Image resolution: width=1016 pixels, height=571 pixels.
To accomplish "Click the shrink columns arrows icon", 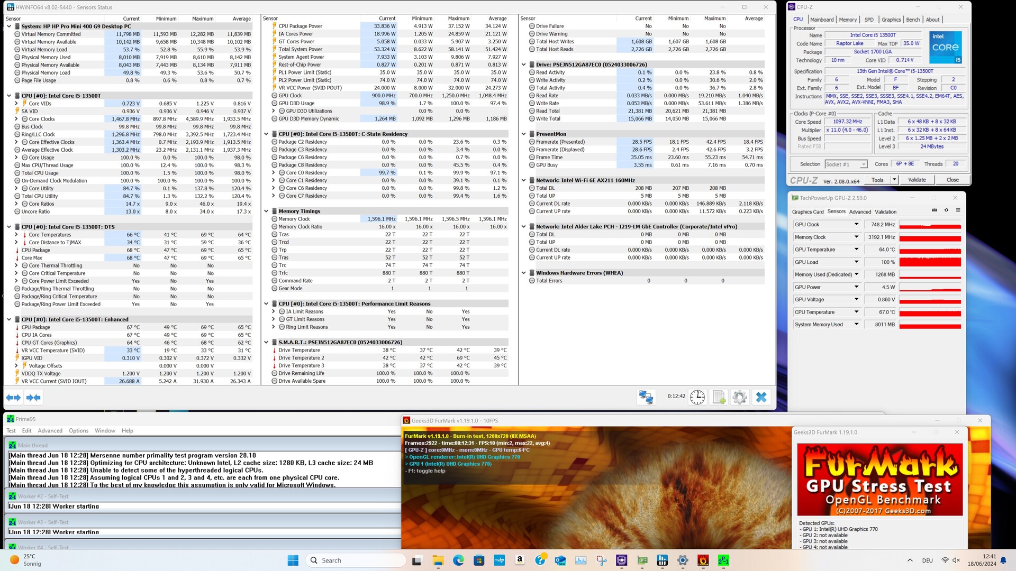I will pos(33,398).
